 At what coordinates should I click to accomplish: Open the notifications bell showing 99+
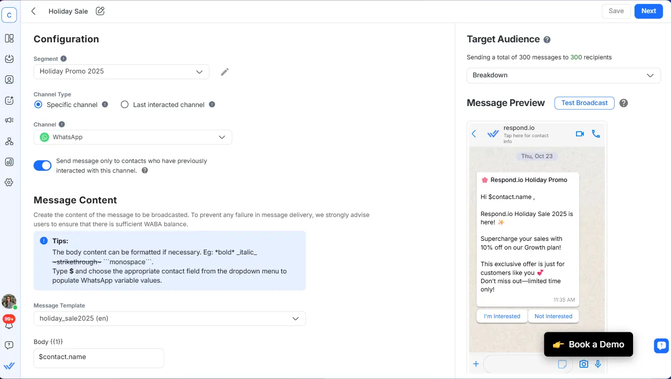(9, 322)
